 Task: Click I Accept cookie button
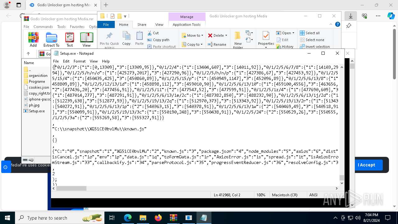click(366, 165)
